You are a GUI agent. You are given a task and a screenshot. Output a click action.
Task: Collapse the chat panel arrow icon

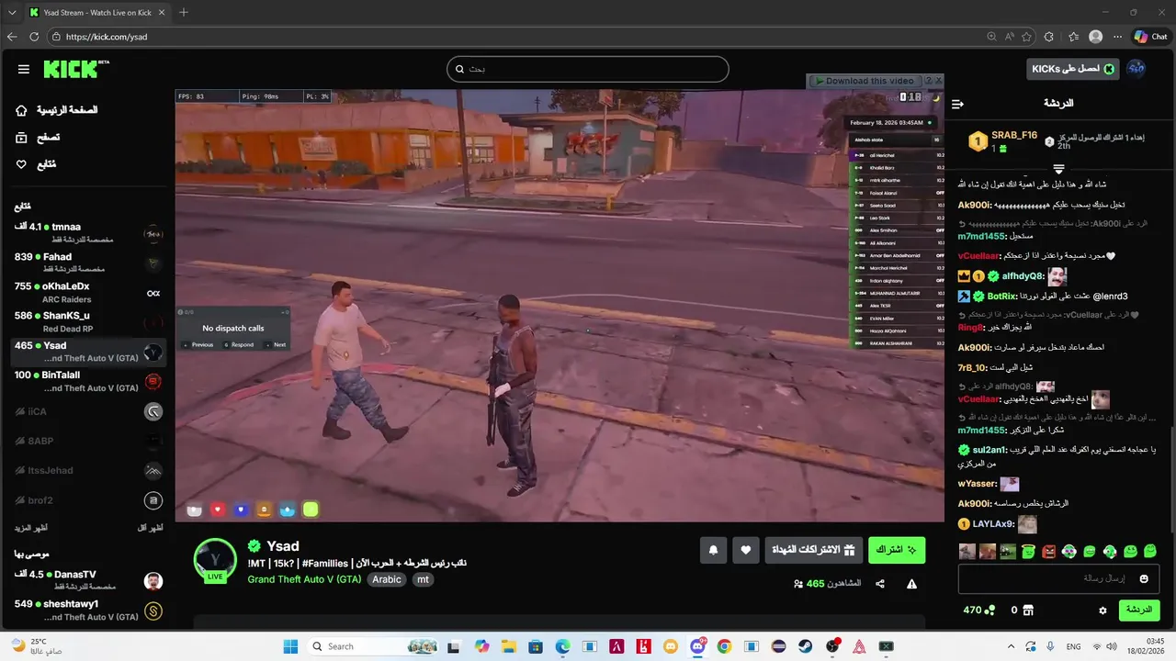[957, 104]
